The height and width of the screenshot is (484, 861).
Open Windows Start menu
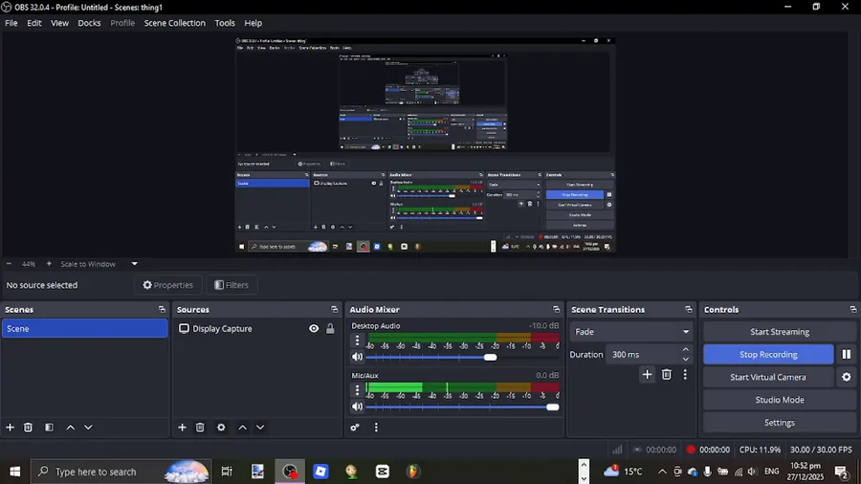point(14,472)
